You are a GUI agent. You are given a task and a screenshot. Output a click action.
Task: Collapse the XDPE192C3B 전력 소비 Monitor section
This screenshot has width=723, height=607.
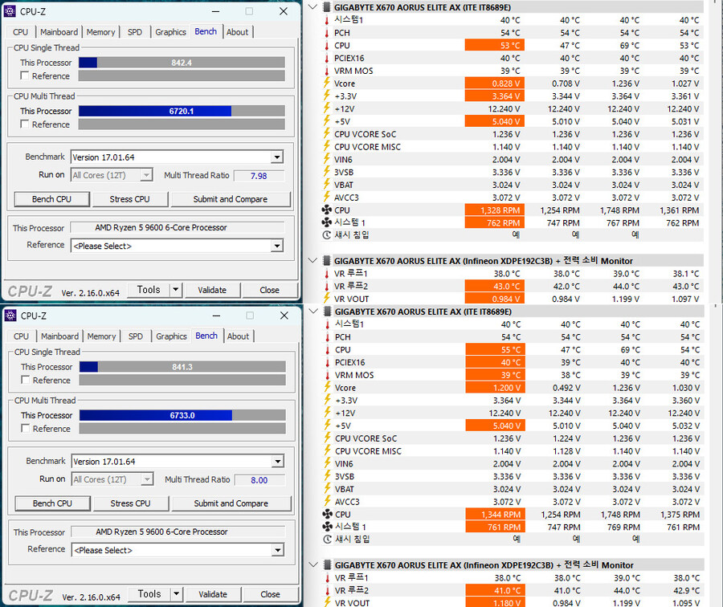(312, 260)
